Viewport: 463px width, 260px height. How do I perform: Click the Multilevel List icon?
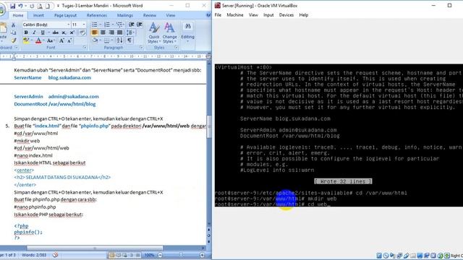pyautogui.click(x=119, y=25)
